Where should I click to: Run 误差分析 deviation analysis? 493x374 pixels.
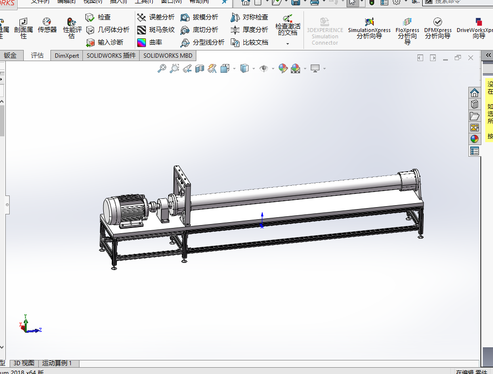tap(156, 17)
